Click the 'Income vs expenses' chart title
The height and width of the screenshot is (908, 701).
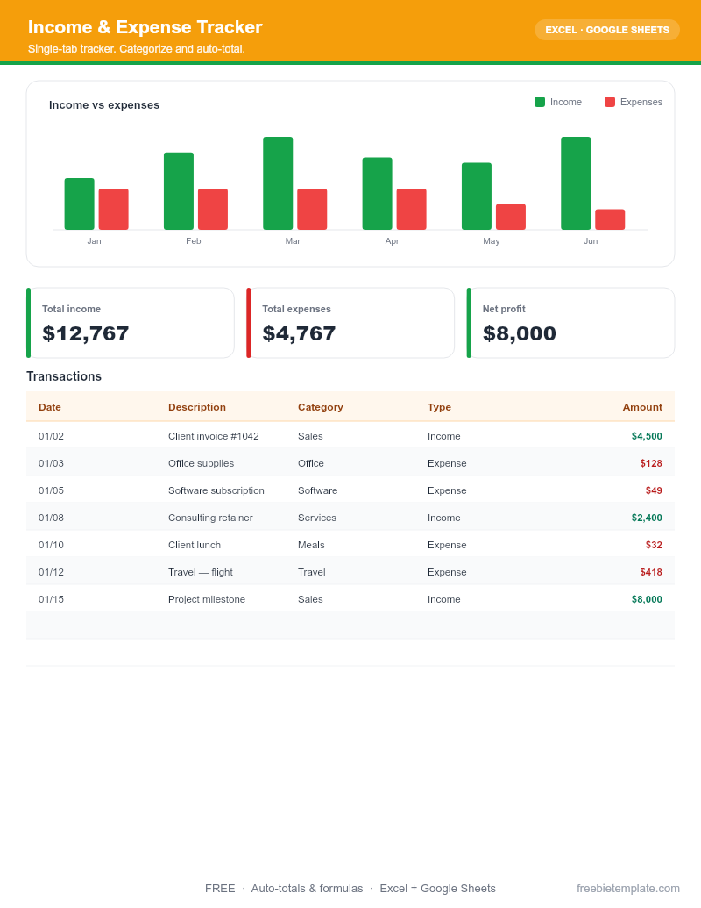click(104, 104)
